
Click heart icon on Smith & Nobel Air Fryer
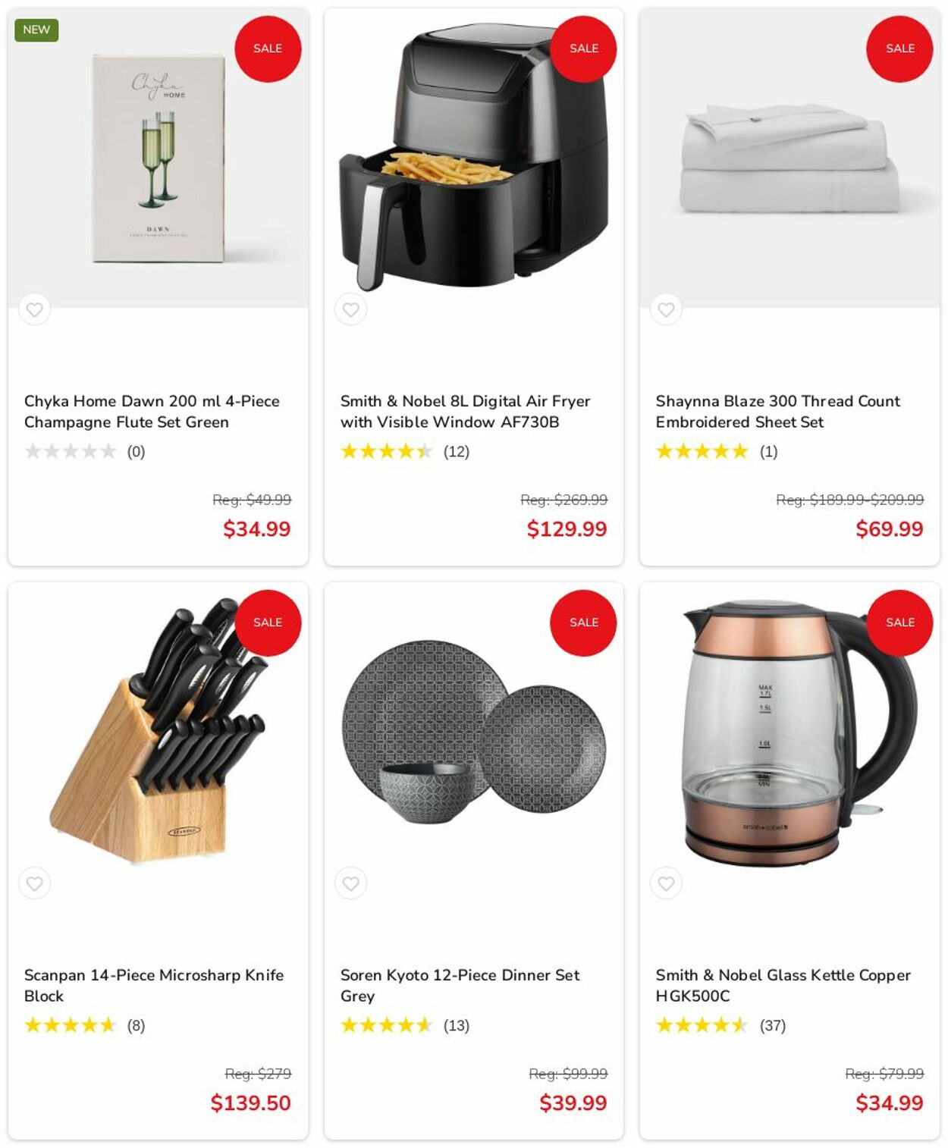350,309
